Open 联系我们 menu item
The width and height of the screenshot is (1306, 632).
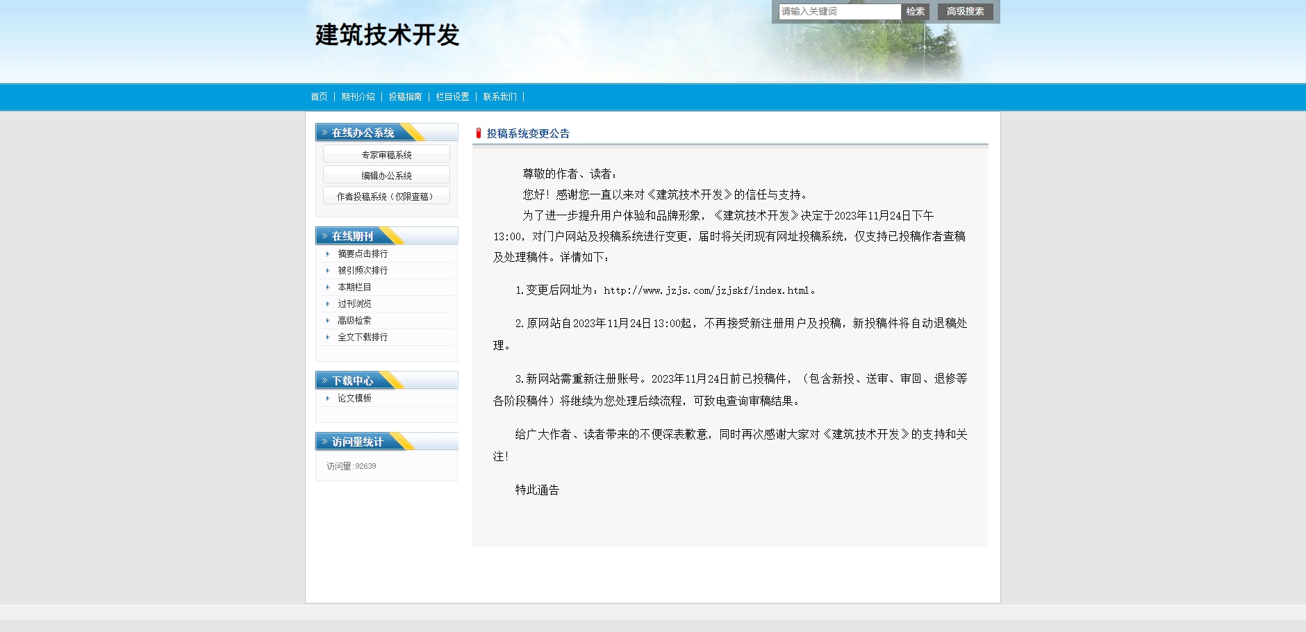click(499, 97)
